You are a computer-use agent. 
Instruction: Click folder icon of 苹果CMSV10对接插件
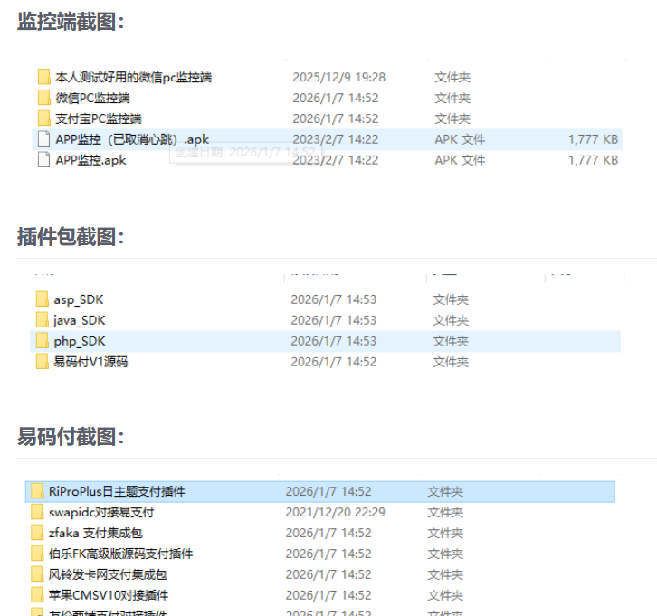coord(37,595)
